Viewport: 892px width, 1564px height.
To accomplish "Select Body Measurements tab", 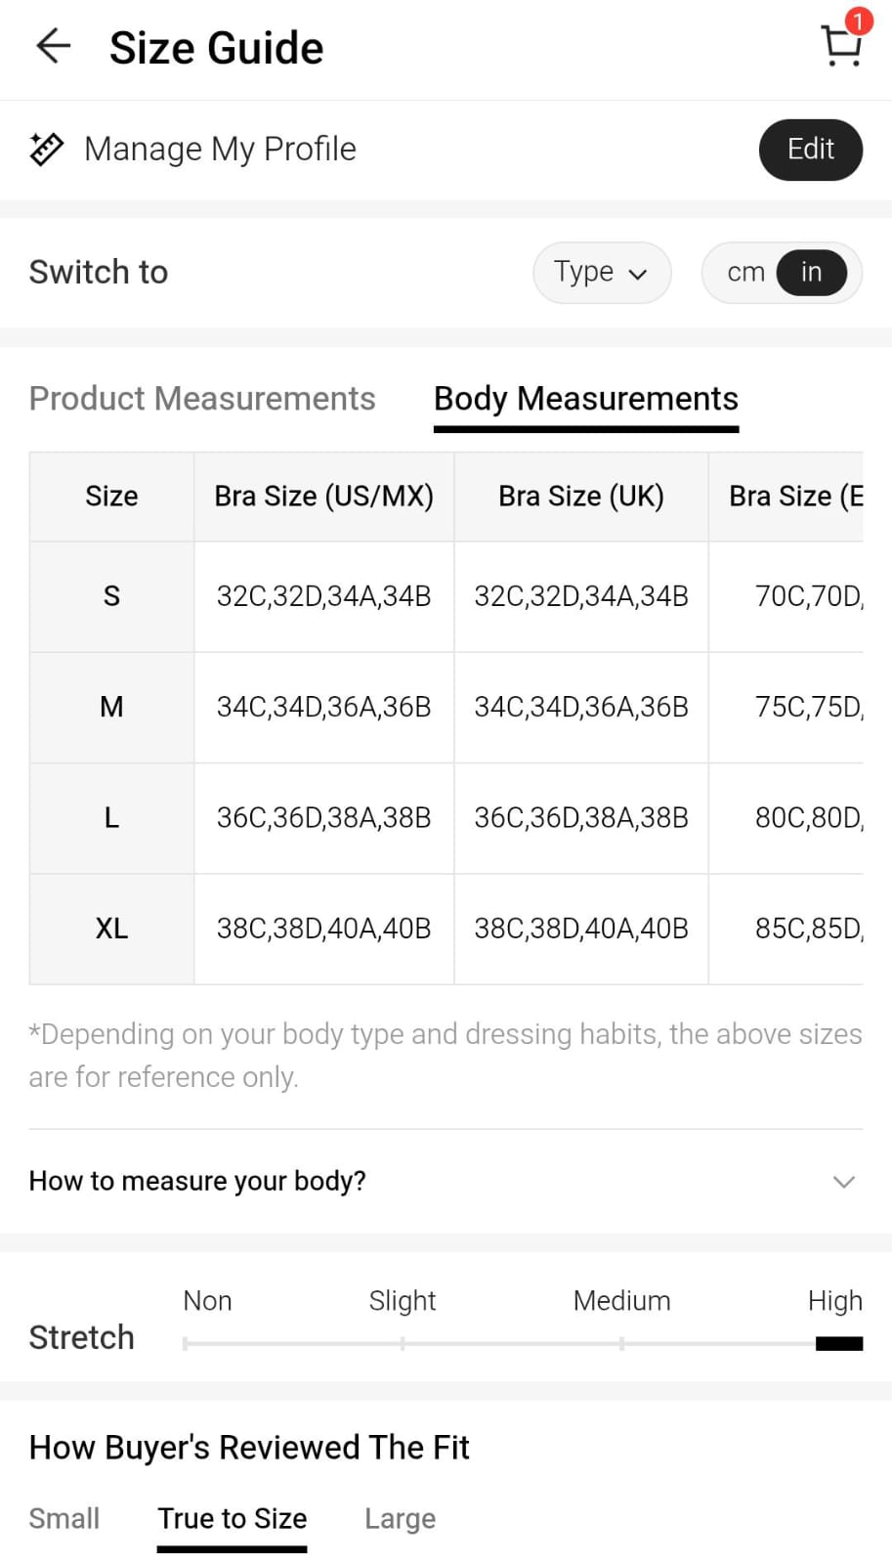I will [585, 399].
